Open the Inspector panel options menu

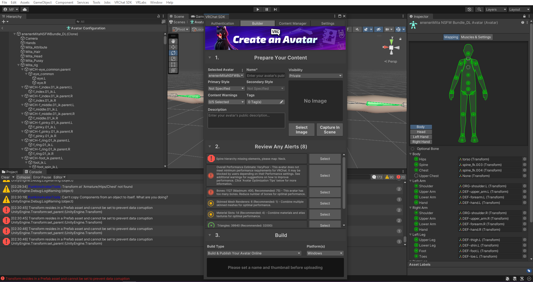coord(529,16)
